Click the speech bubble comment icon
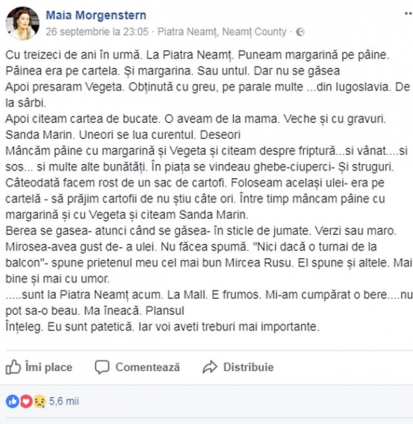This screenshot has height=424, width=413. tap(102, 367)
